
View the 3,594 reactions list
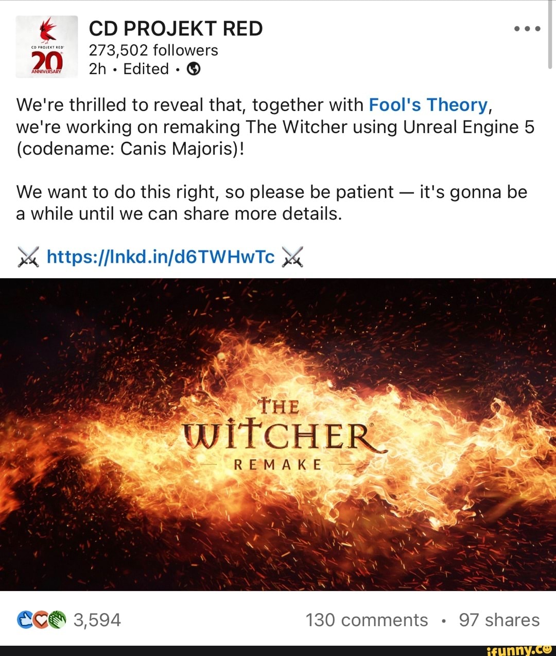tap(97, 619)
